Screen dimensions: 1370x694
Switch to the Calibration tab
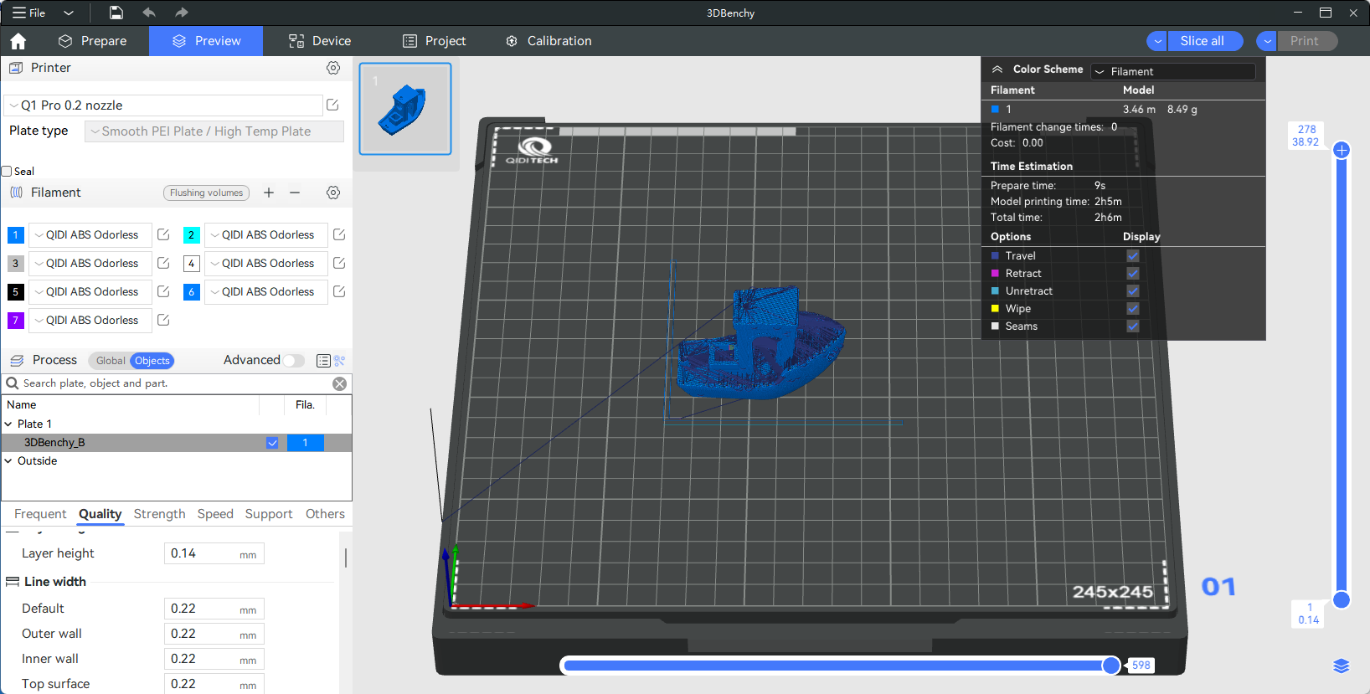pos(549,41)
